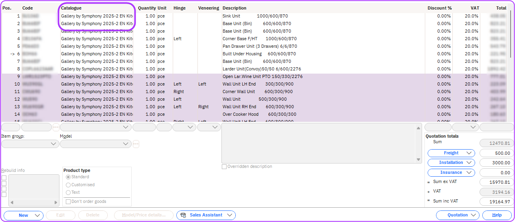Expand the Freight dropdown button

pyautogui.click(x=451, y=153)
